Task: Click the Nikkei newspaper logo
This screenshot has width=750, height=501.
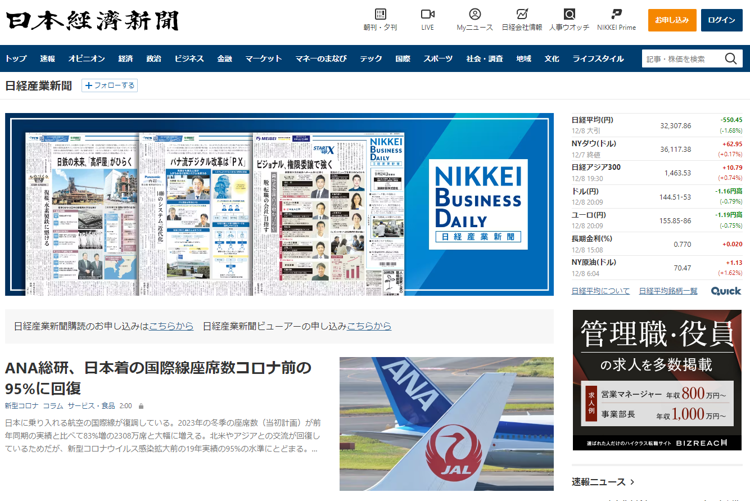Action: point(92,20)
